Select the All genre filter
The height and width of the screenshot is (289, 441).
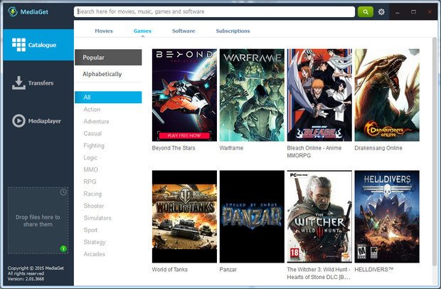tap(108, 97)
